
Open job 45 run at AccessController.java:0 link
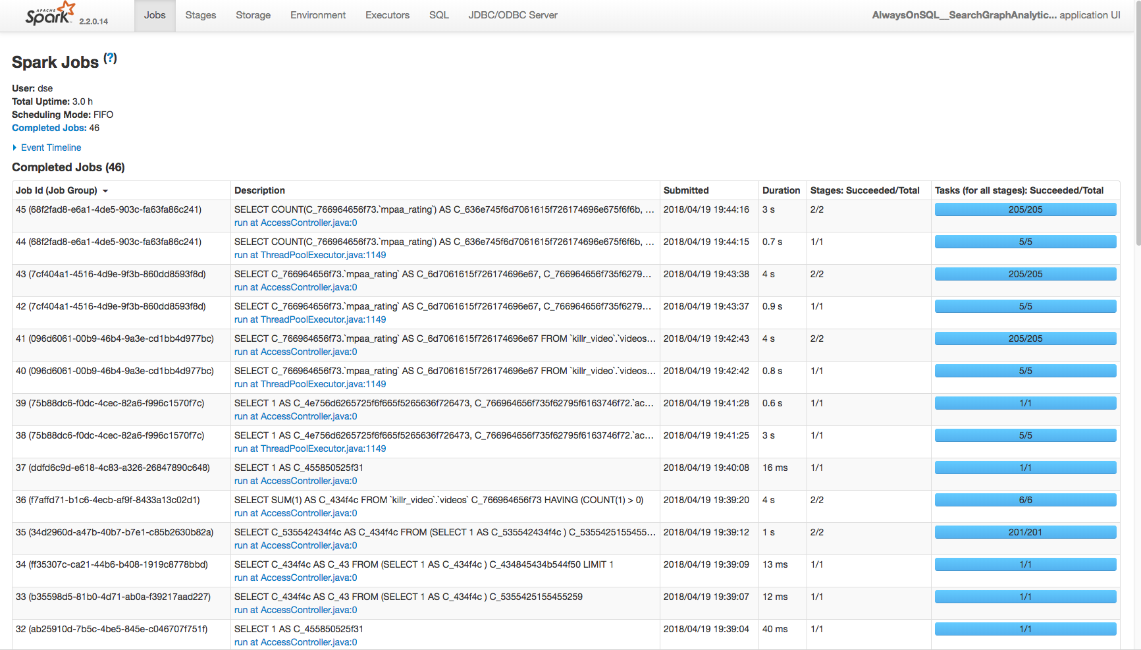tap(296, 223)
